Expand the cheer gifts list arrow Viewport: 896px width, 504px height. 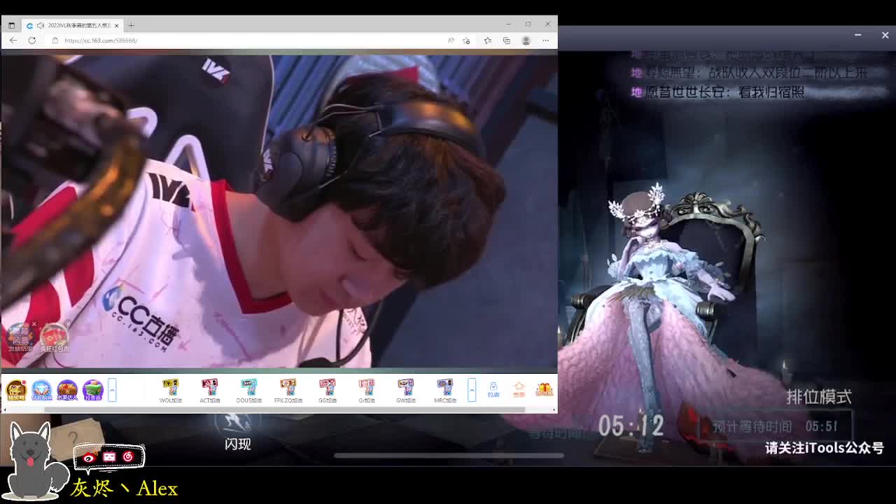[x=472, y=390]
